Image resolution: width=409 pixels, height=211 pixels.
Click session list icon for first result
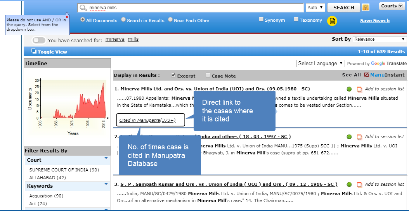tap(359, 89)
